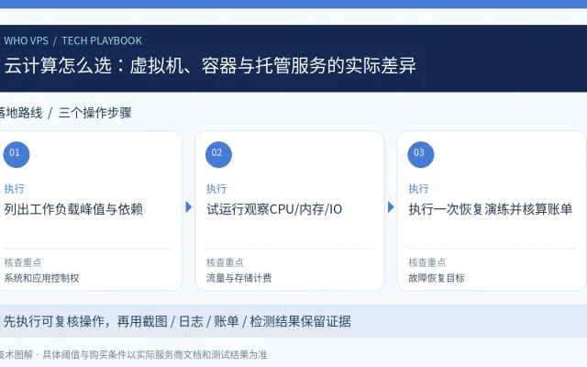Click the 01 step number circle
Screen dimensions: 587x367
[x=17, y=154]
